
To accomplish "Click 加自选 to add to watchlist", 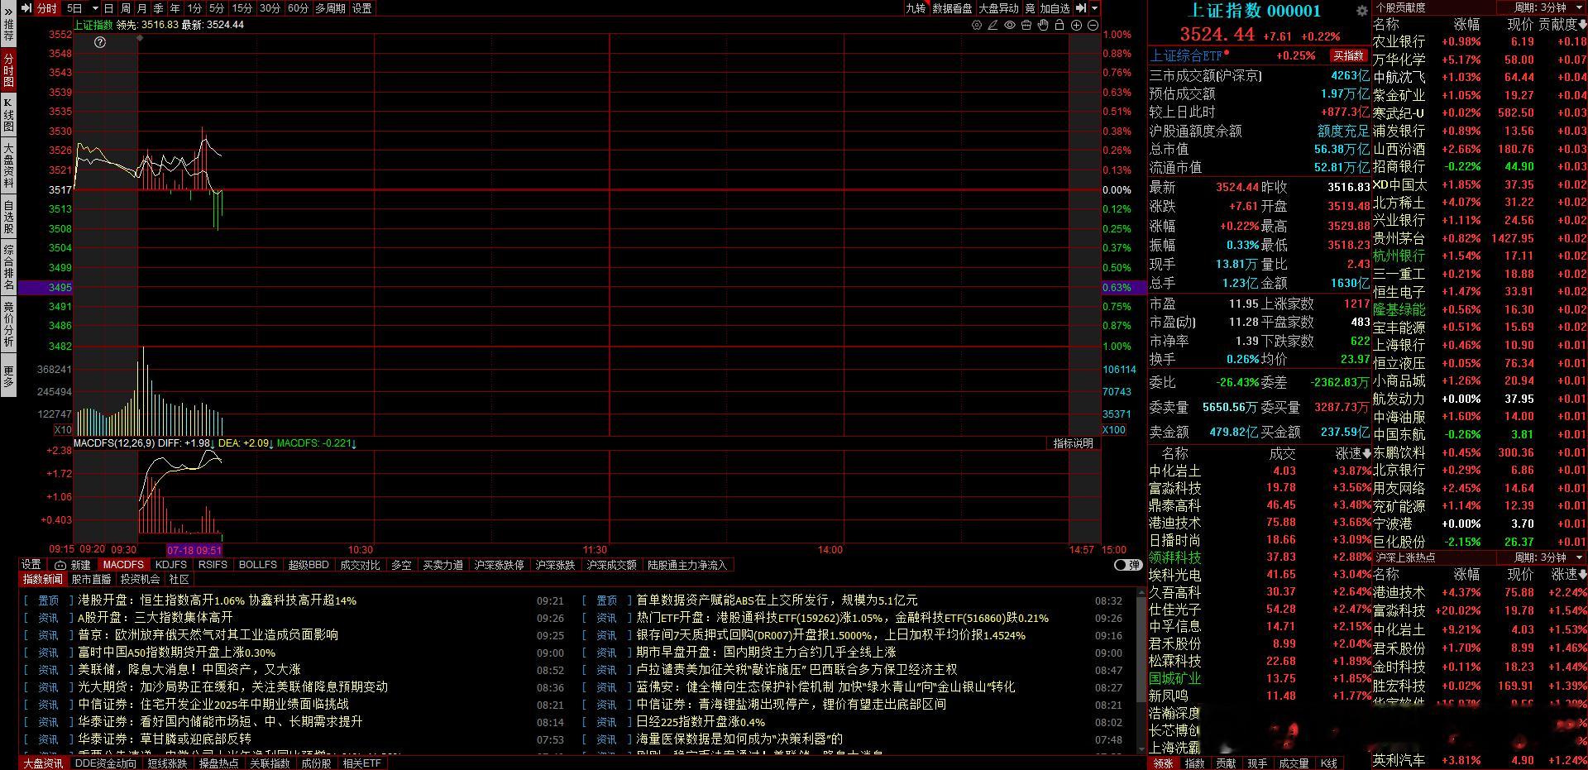I will click(1055, 8).
